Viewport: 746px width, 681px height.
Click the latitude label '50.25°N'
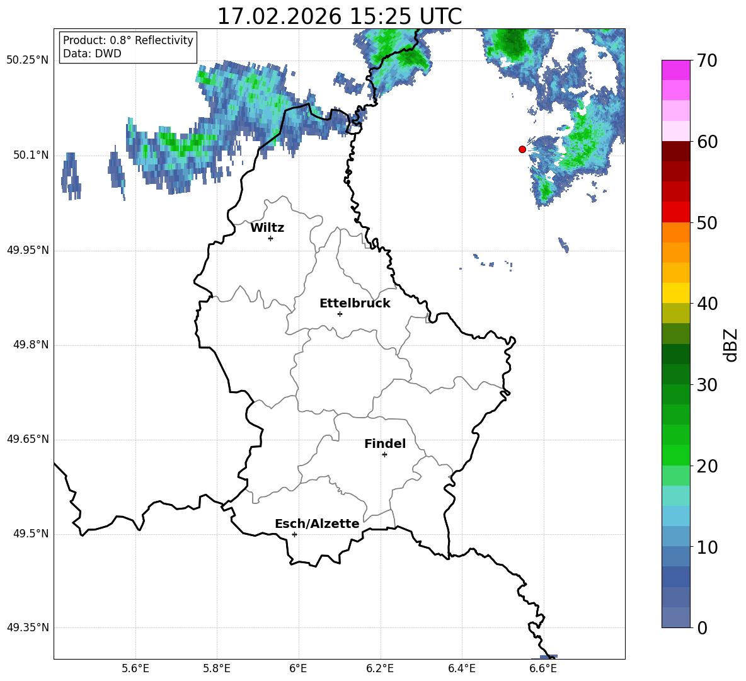click(x=28, y=60)
